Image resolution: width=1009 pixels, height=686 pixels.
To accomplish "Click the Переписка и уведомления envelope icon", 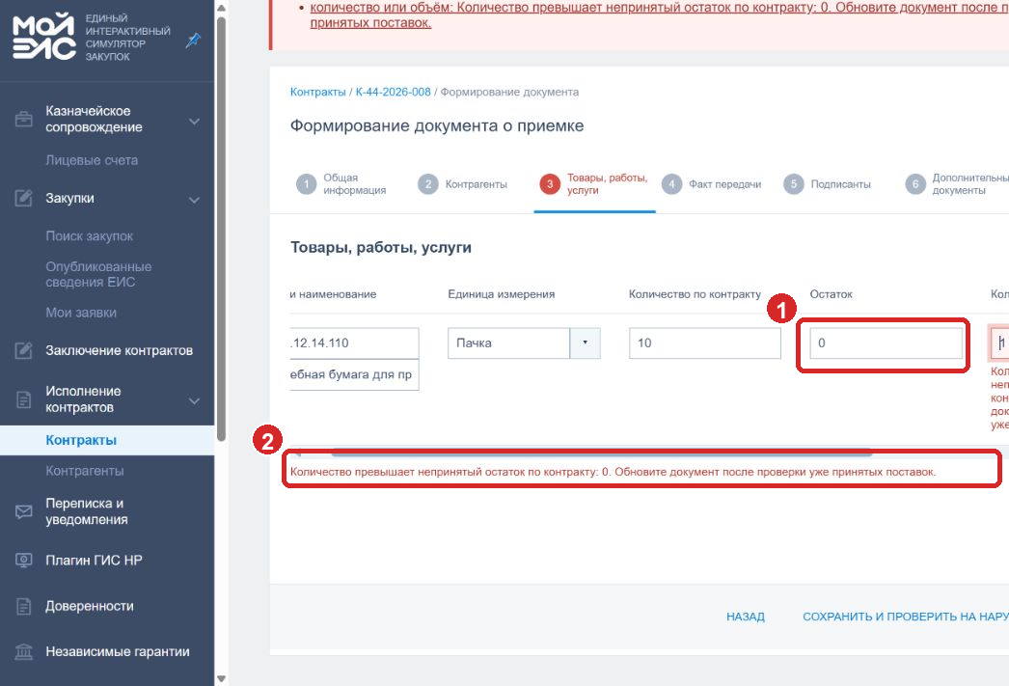I will pos(24,511).
